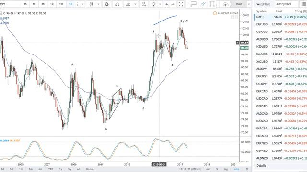Expand ideas lightbulb dropdown arrow
The height and width of the screenshot is (172, 307).
click(160, 4)
